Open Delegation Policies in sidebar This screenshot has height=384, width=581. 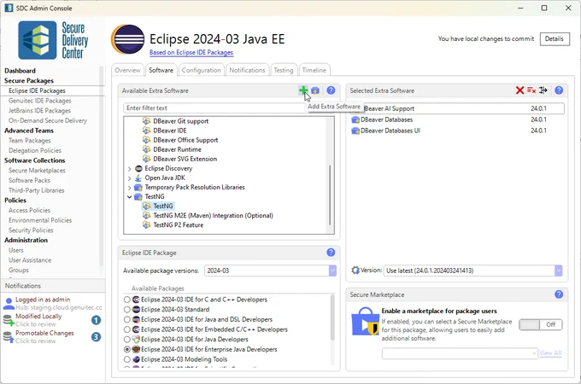(x=35, y=150)
